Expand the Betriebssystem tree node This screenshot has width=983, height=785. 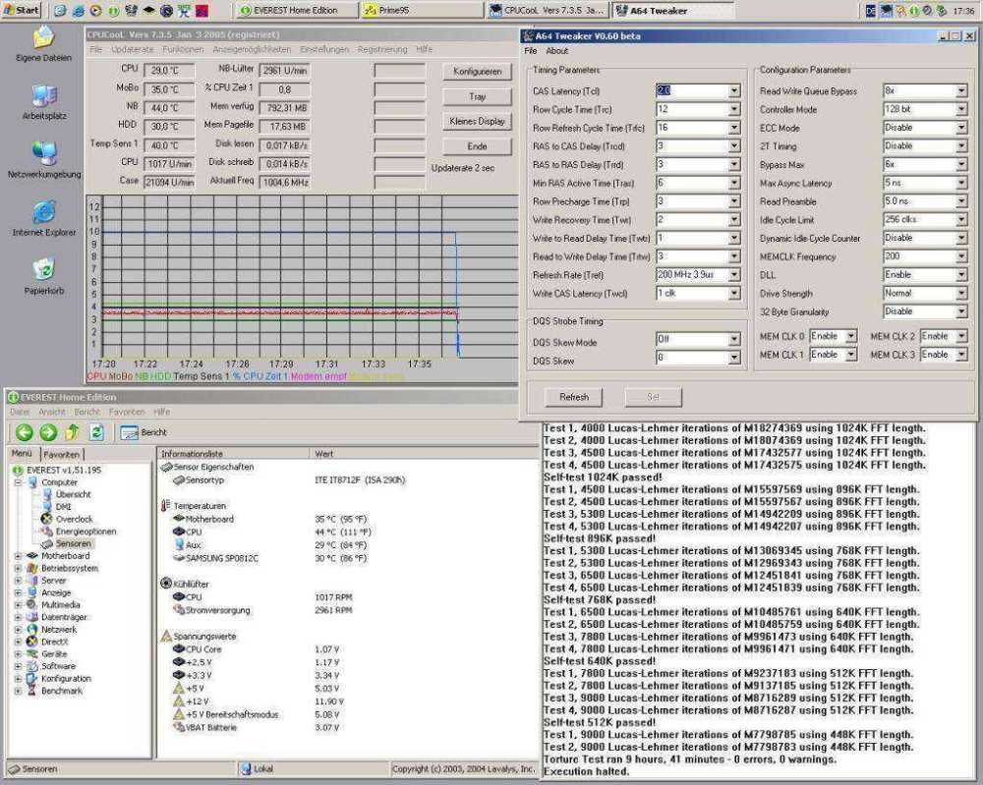[18, 568]
